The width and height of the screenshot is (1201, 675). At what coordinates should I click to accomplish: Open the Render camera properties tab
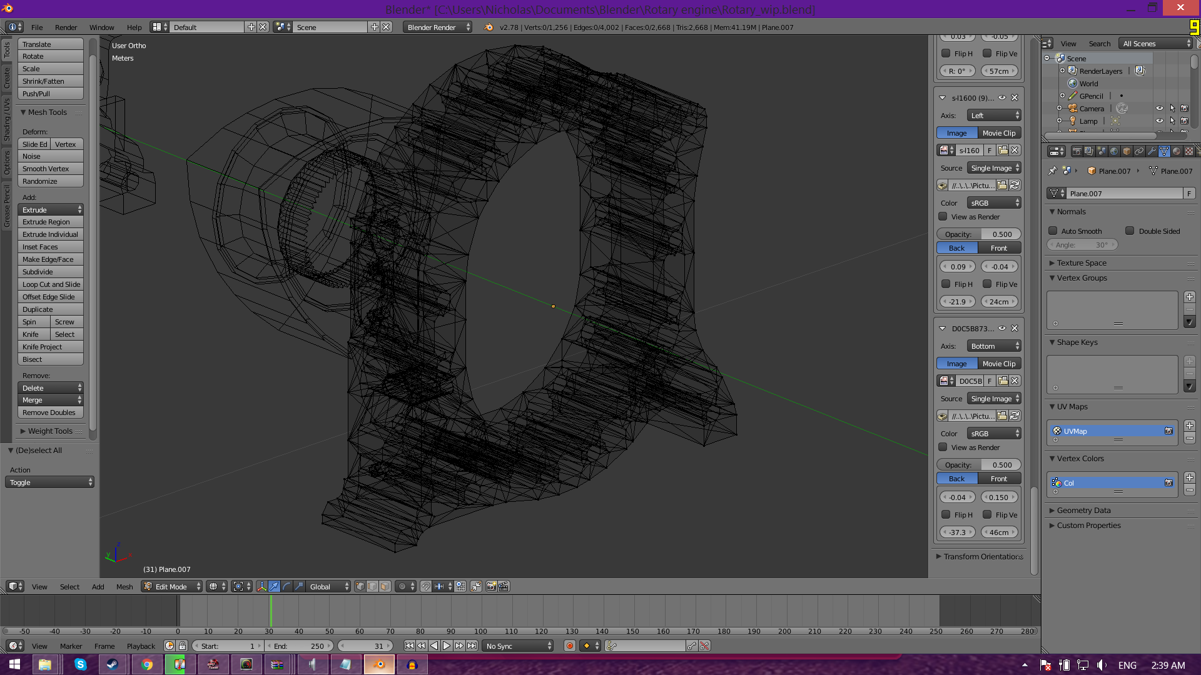[x=1077, y=151]
